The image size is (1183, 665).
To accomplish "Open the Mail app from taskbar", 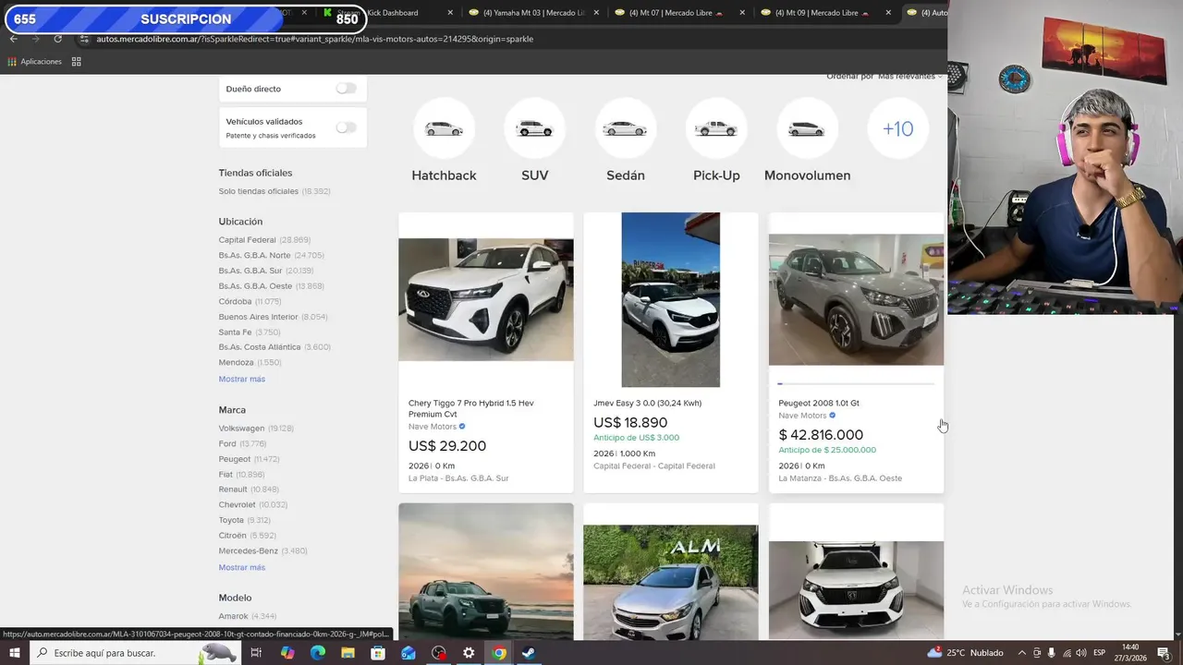I will coord(409,653).
